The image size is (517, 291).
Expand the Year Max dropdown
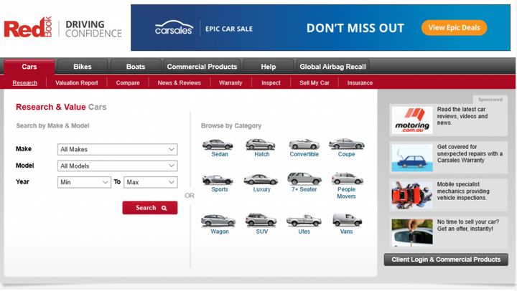coord(151,182)
